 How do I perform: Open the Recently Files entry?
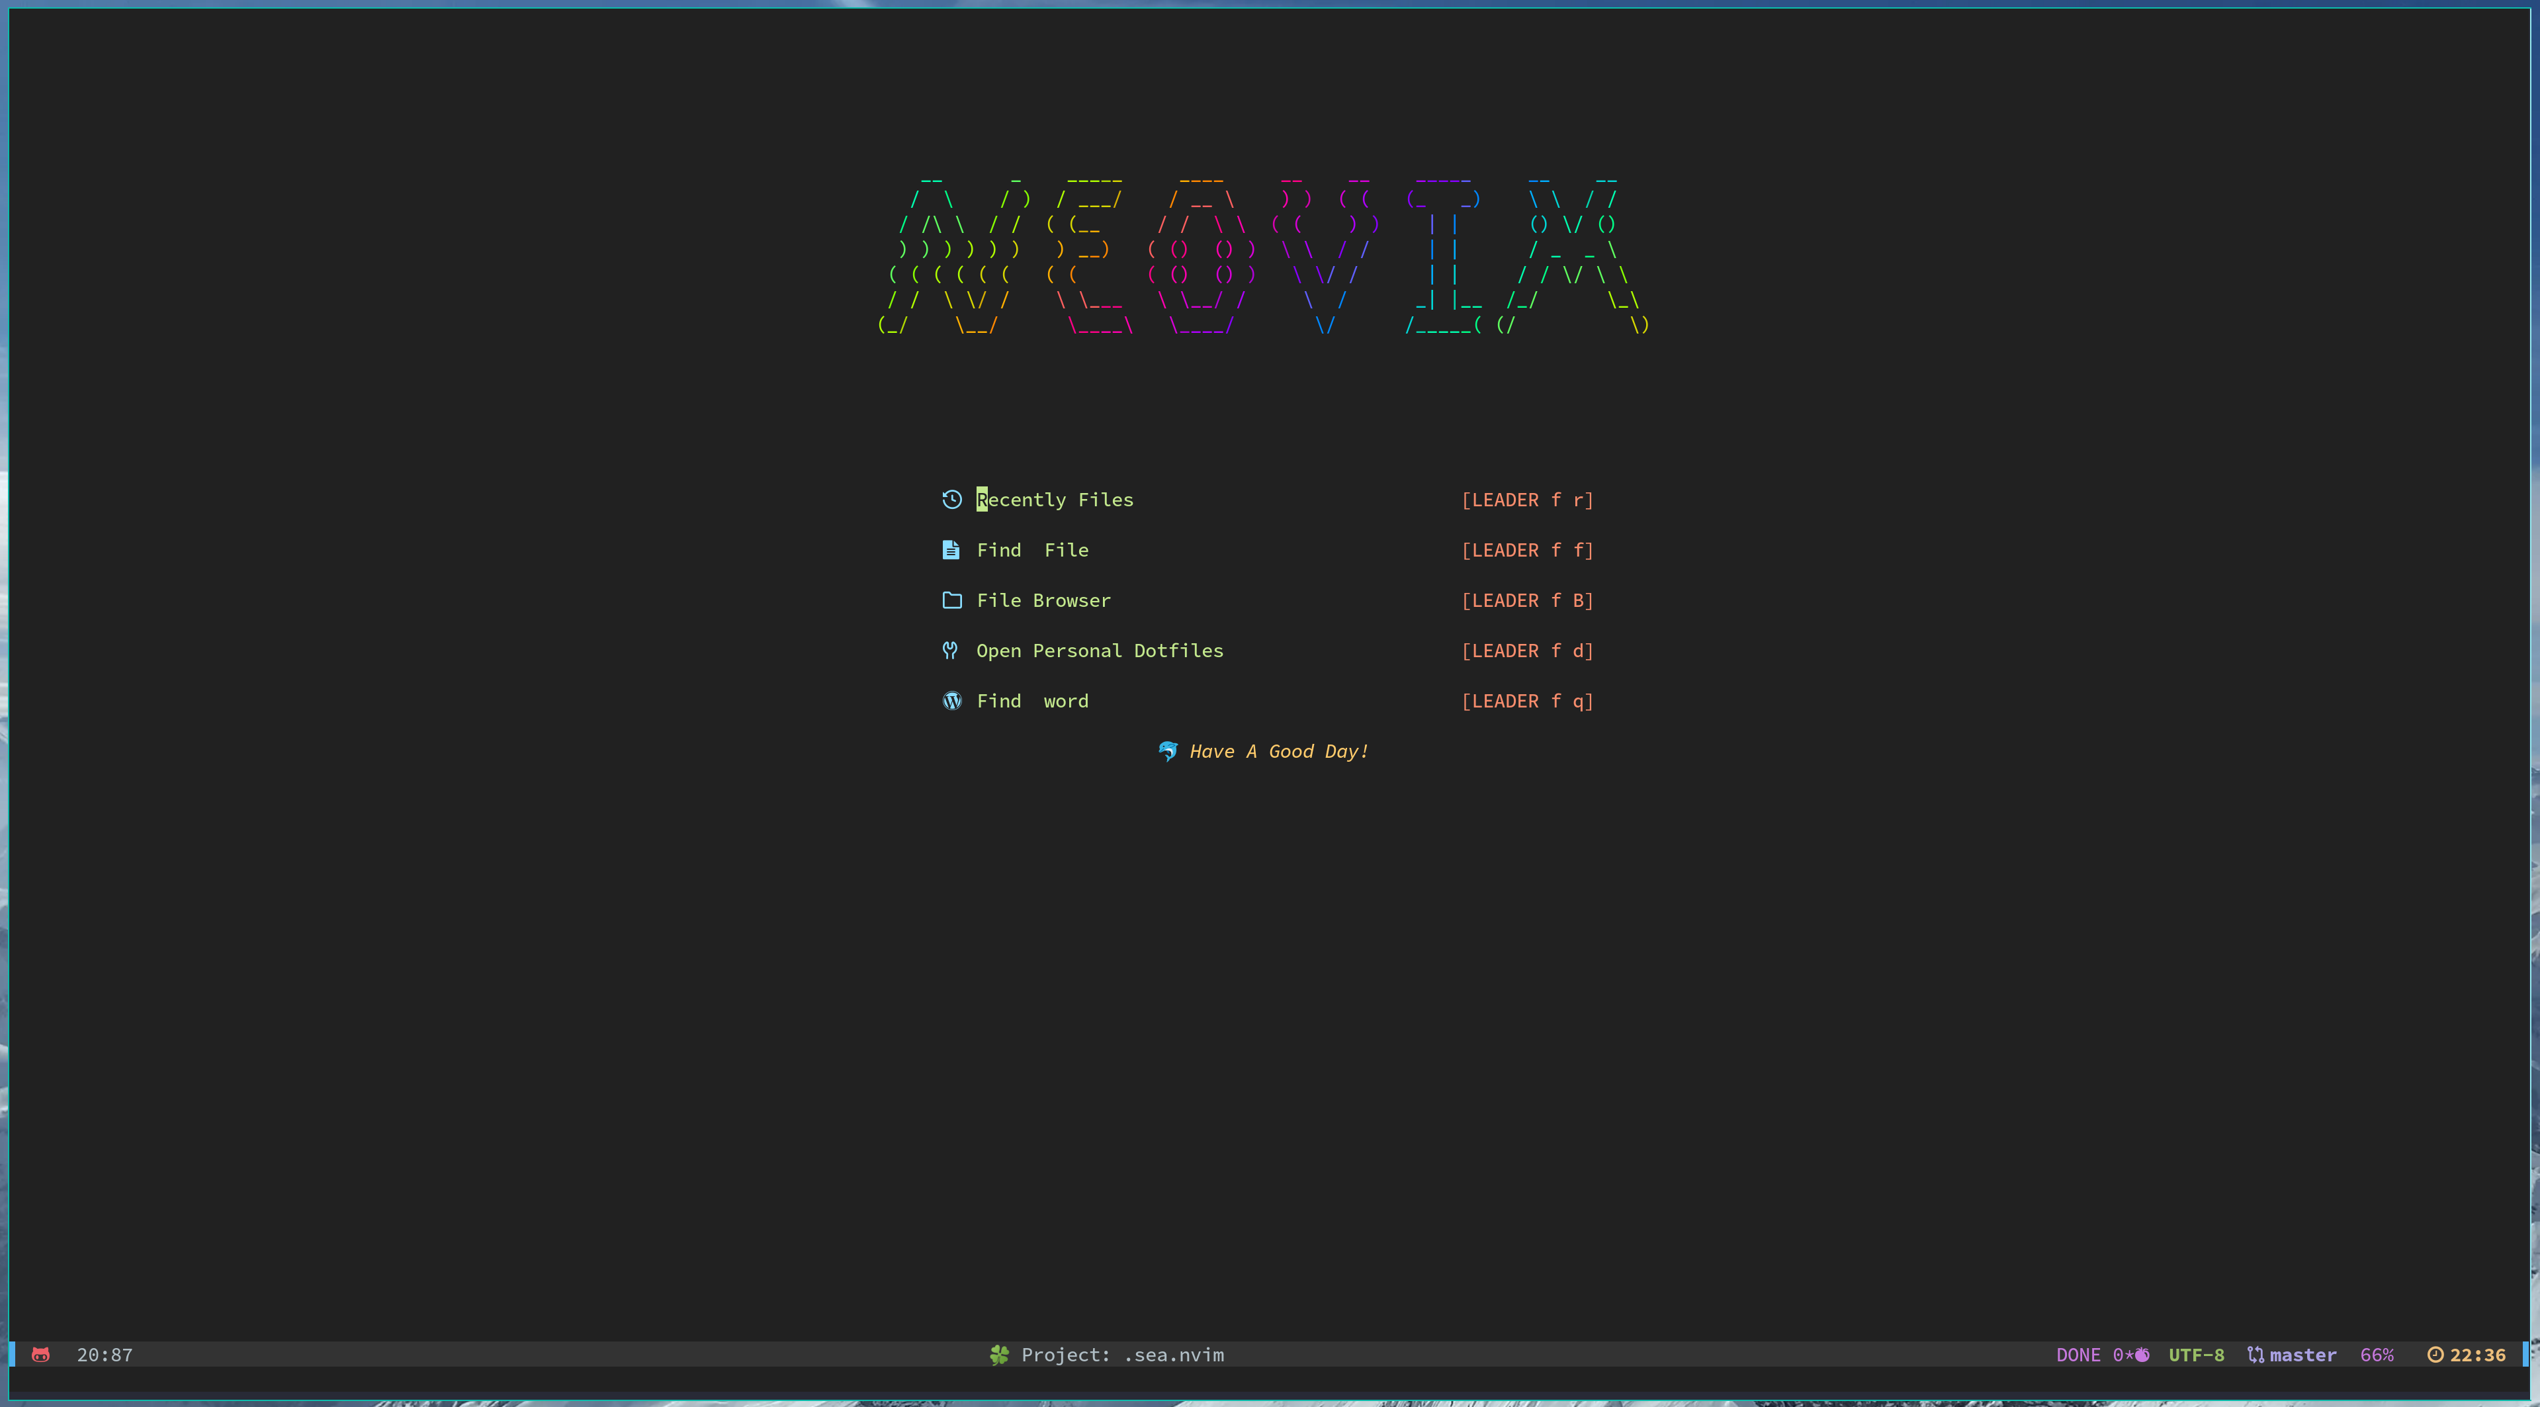(1054, 500)
